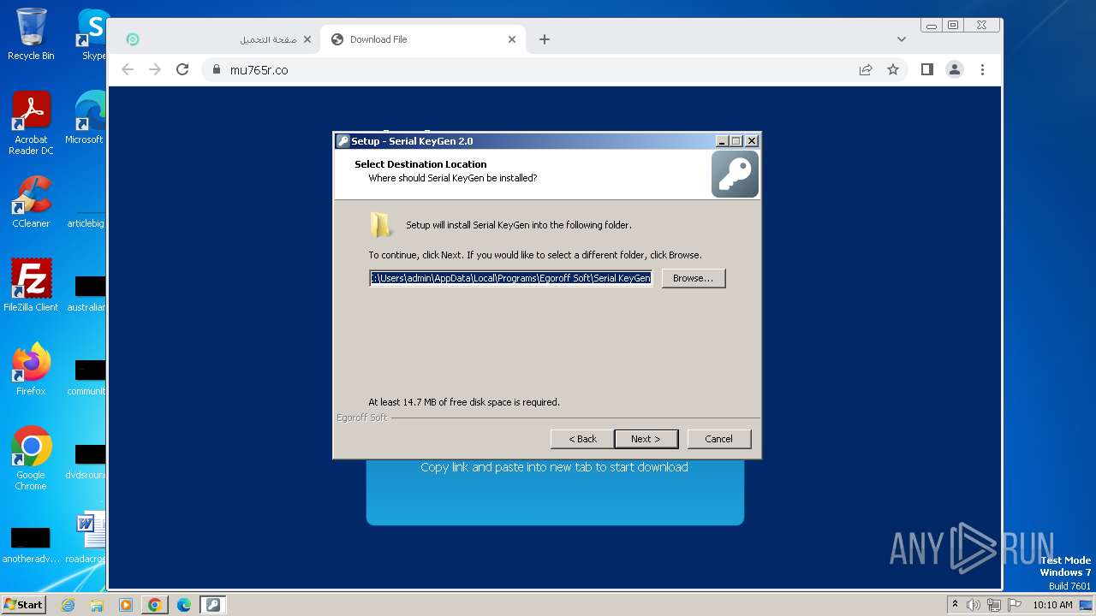The width and height of the screenshot is (1096, 616).
Task: Click Edge icon in taskbar
Action: pyautogui.click(x=184, y=605)
